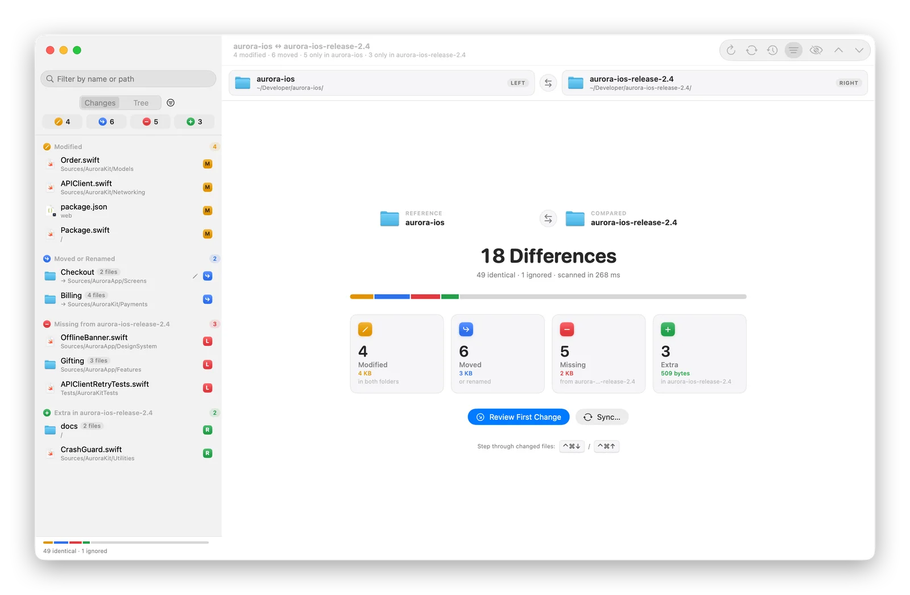The height and width of the screenshot is (595, 910).
Task: Go to next change with down chevron
Action: coord(859,50)
